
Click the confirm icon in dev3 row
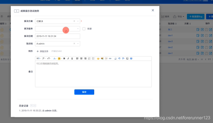pyautogui.click(x=198, y=41)
